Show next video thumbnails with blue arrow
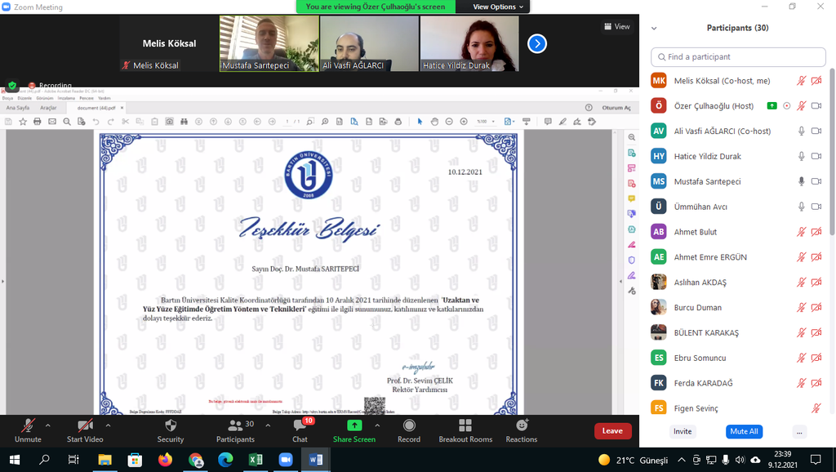The image size is (836, 472). pyautogui.click(x=536, y=43)
